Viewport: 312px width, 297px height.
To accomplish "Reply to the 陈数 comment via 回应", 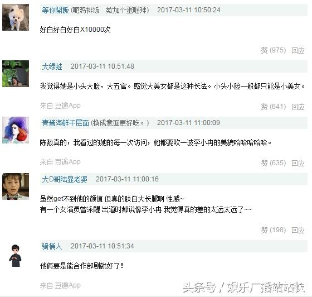I will 298,163.
